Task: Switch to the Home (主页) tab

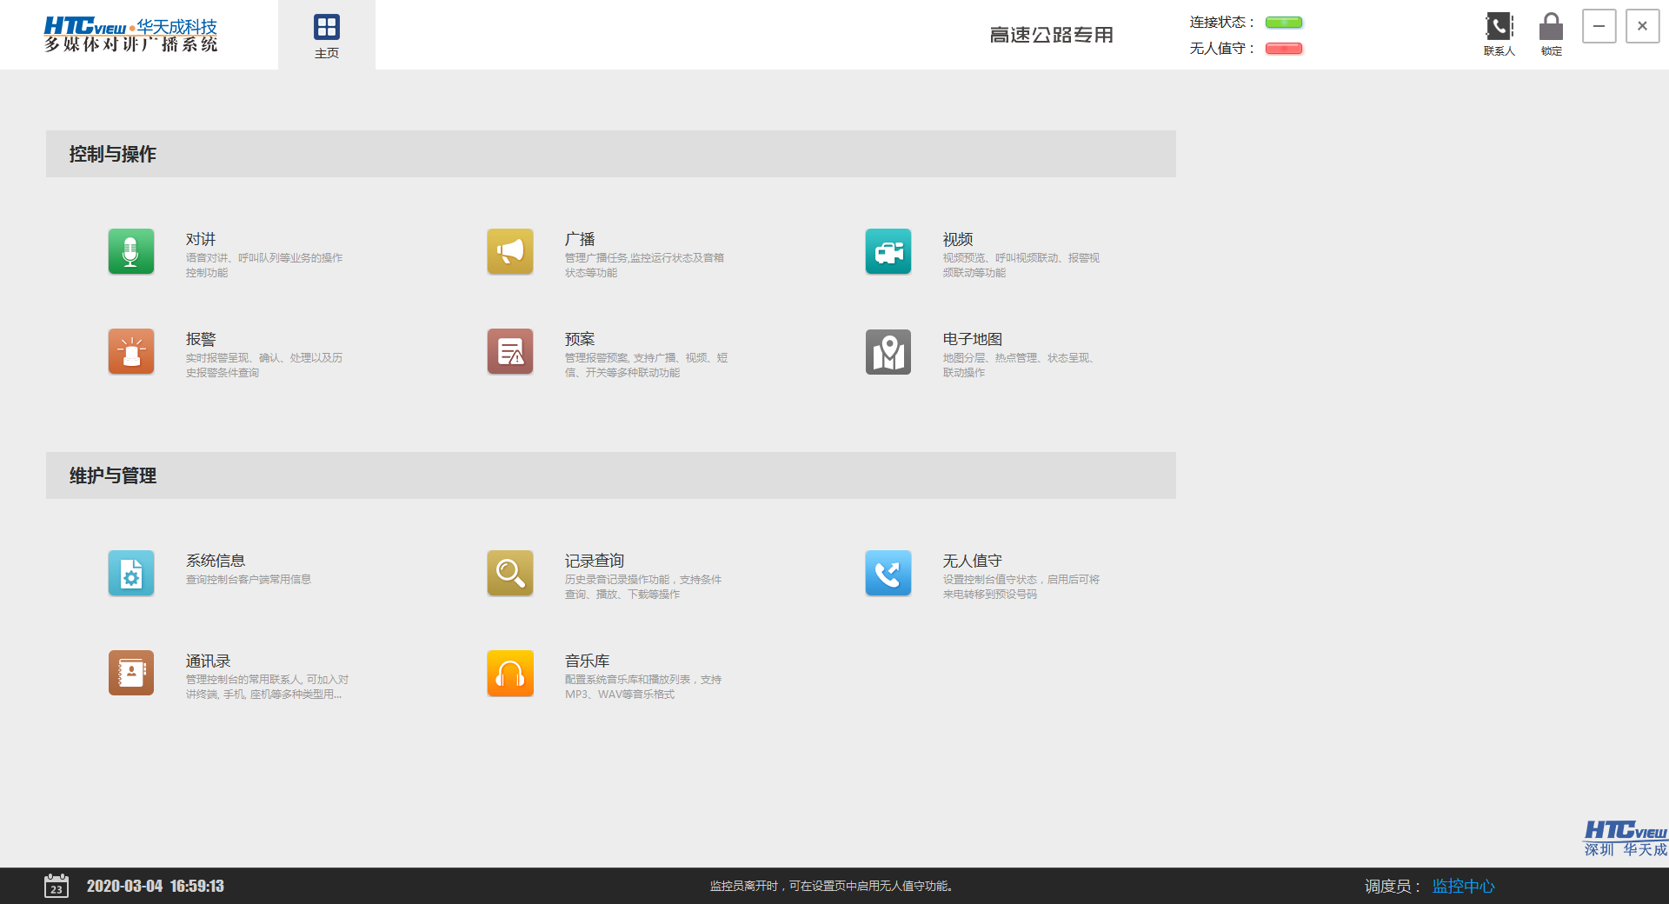Action: tap(327, 35)
